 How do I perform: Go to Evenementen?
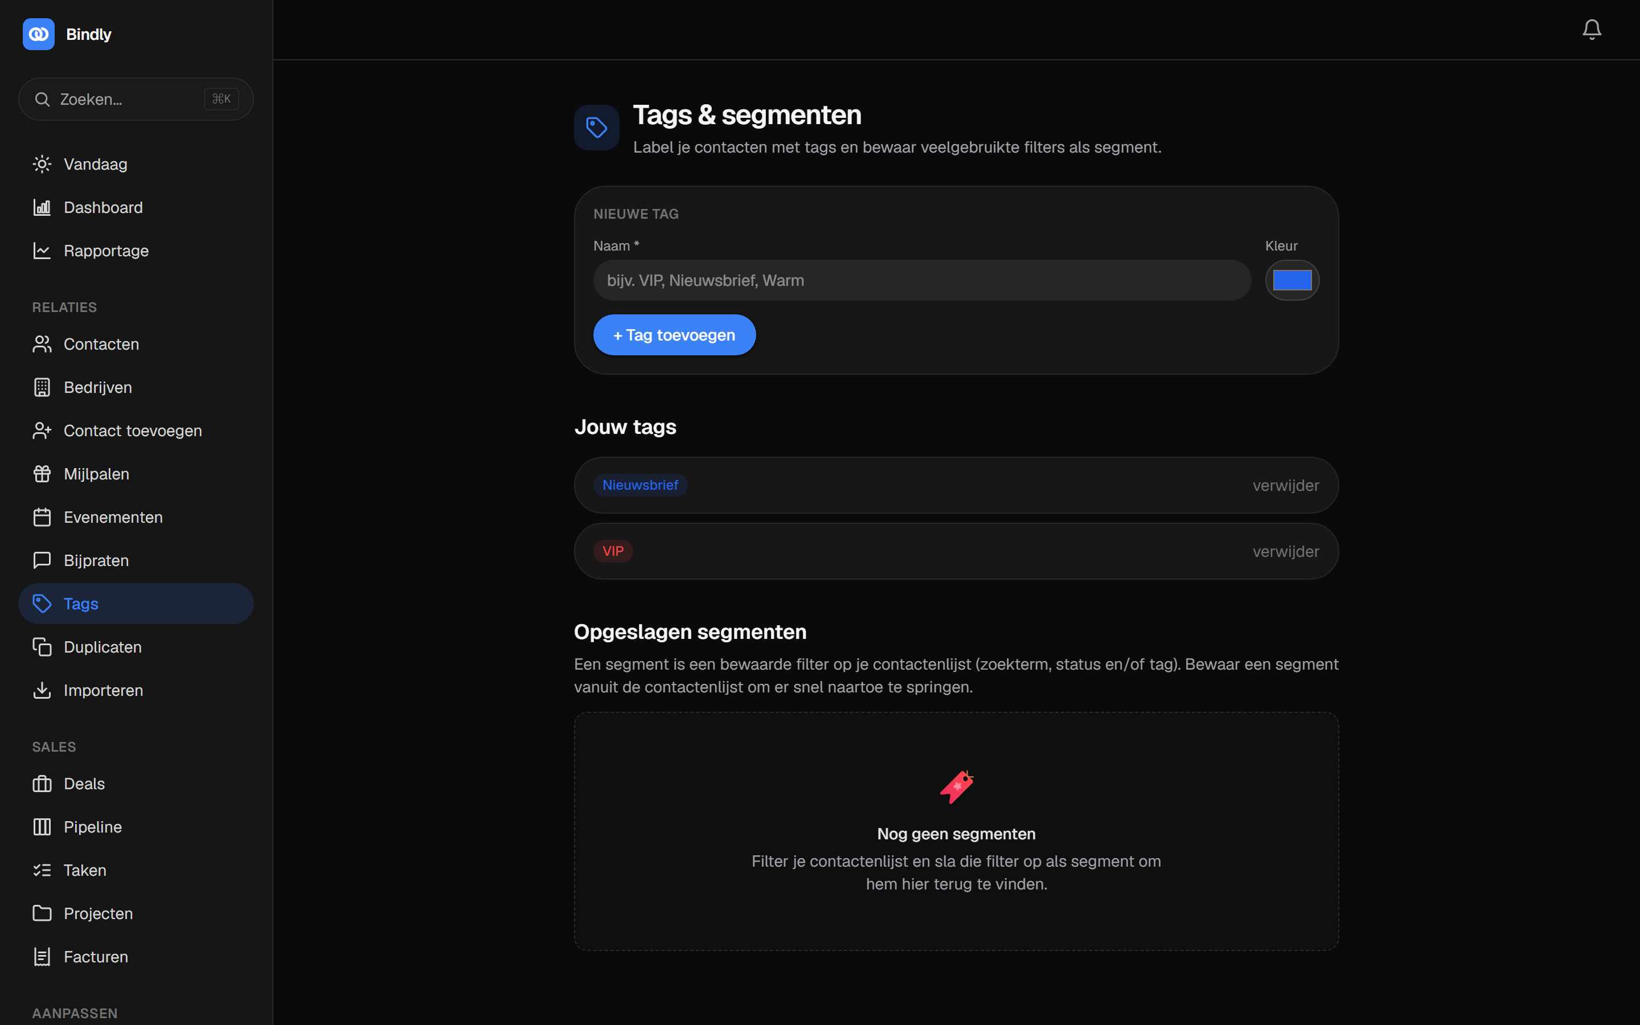pos(136,517)
